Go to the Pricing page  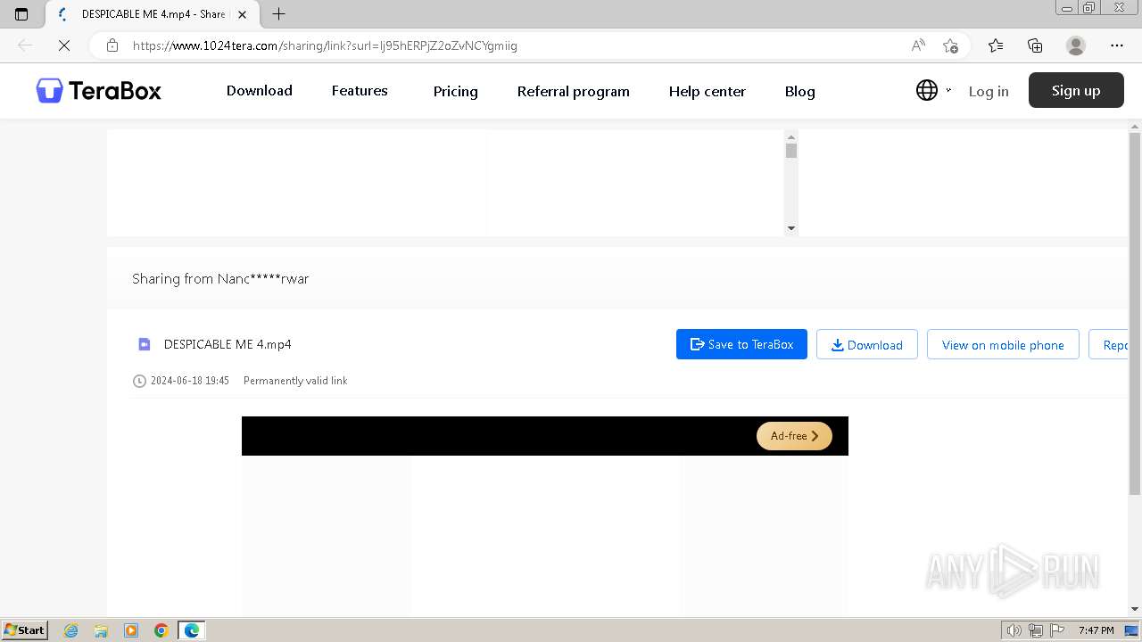pyautogui.click(x=456, y=91)
